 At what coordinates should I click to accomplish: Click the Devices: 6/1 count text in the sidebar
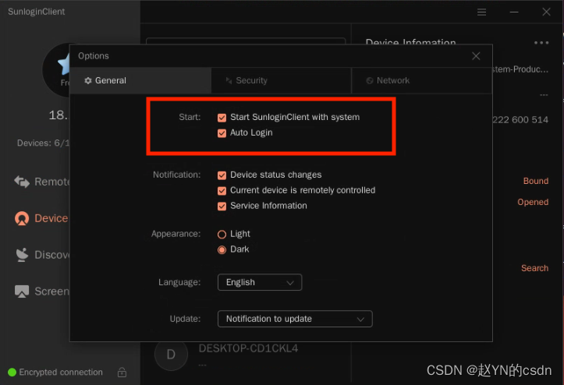click(43, 143)
